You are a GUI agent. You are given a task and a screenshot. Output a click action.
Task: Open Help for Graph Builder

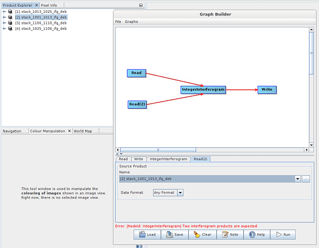pos(257,235)
